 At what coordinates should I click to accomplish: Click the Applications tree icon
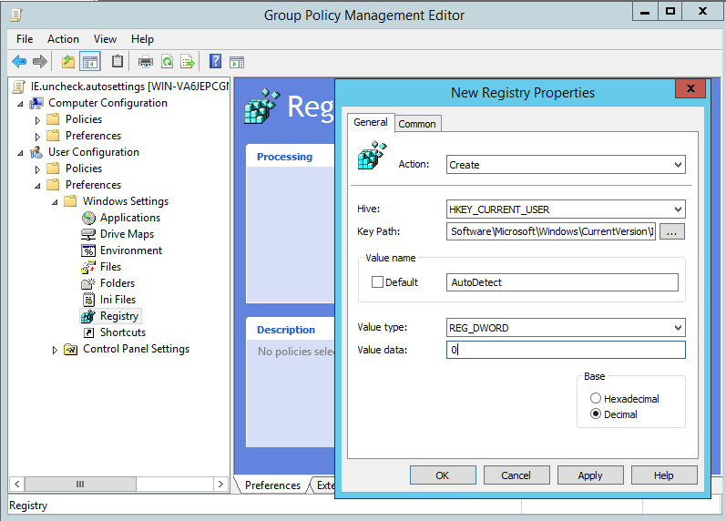pos(88,218)
